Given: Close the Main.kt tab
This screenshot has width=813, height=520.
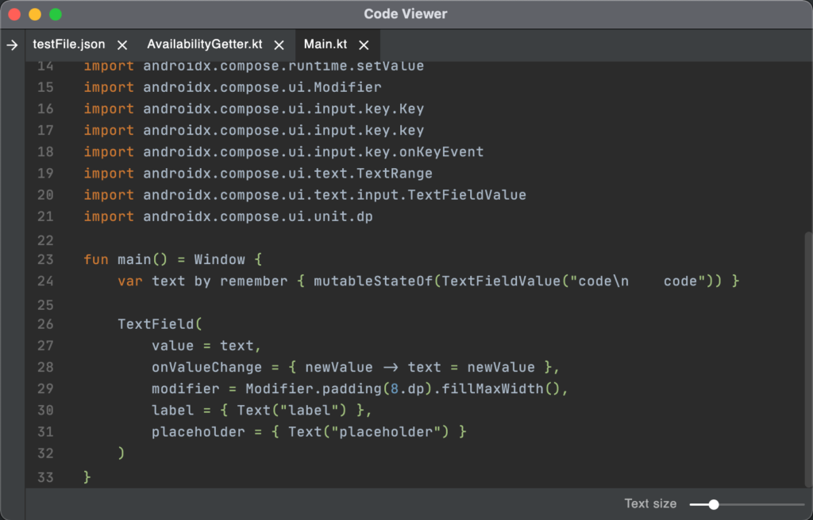Looking at the screenshot, I should (x=364, y=45).
